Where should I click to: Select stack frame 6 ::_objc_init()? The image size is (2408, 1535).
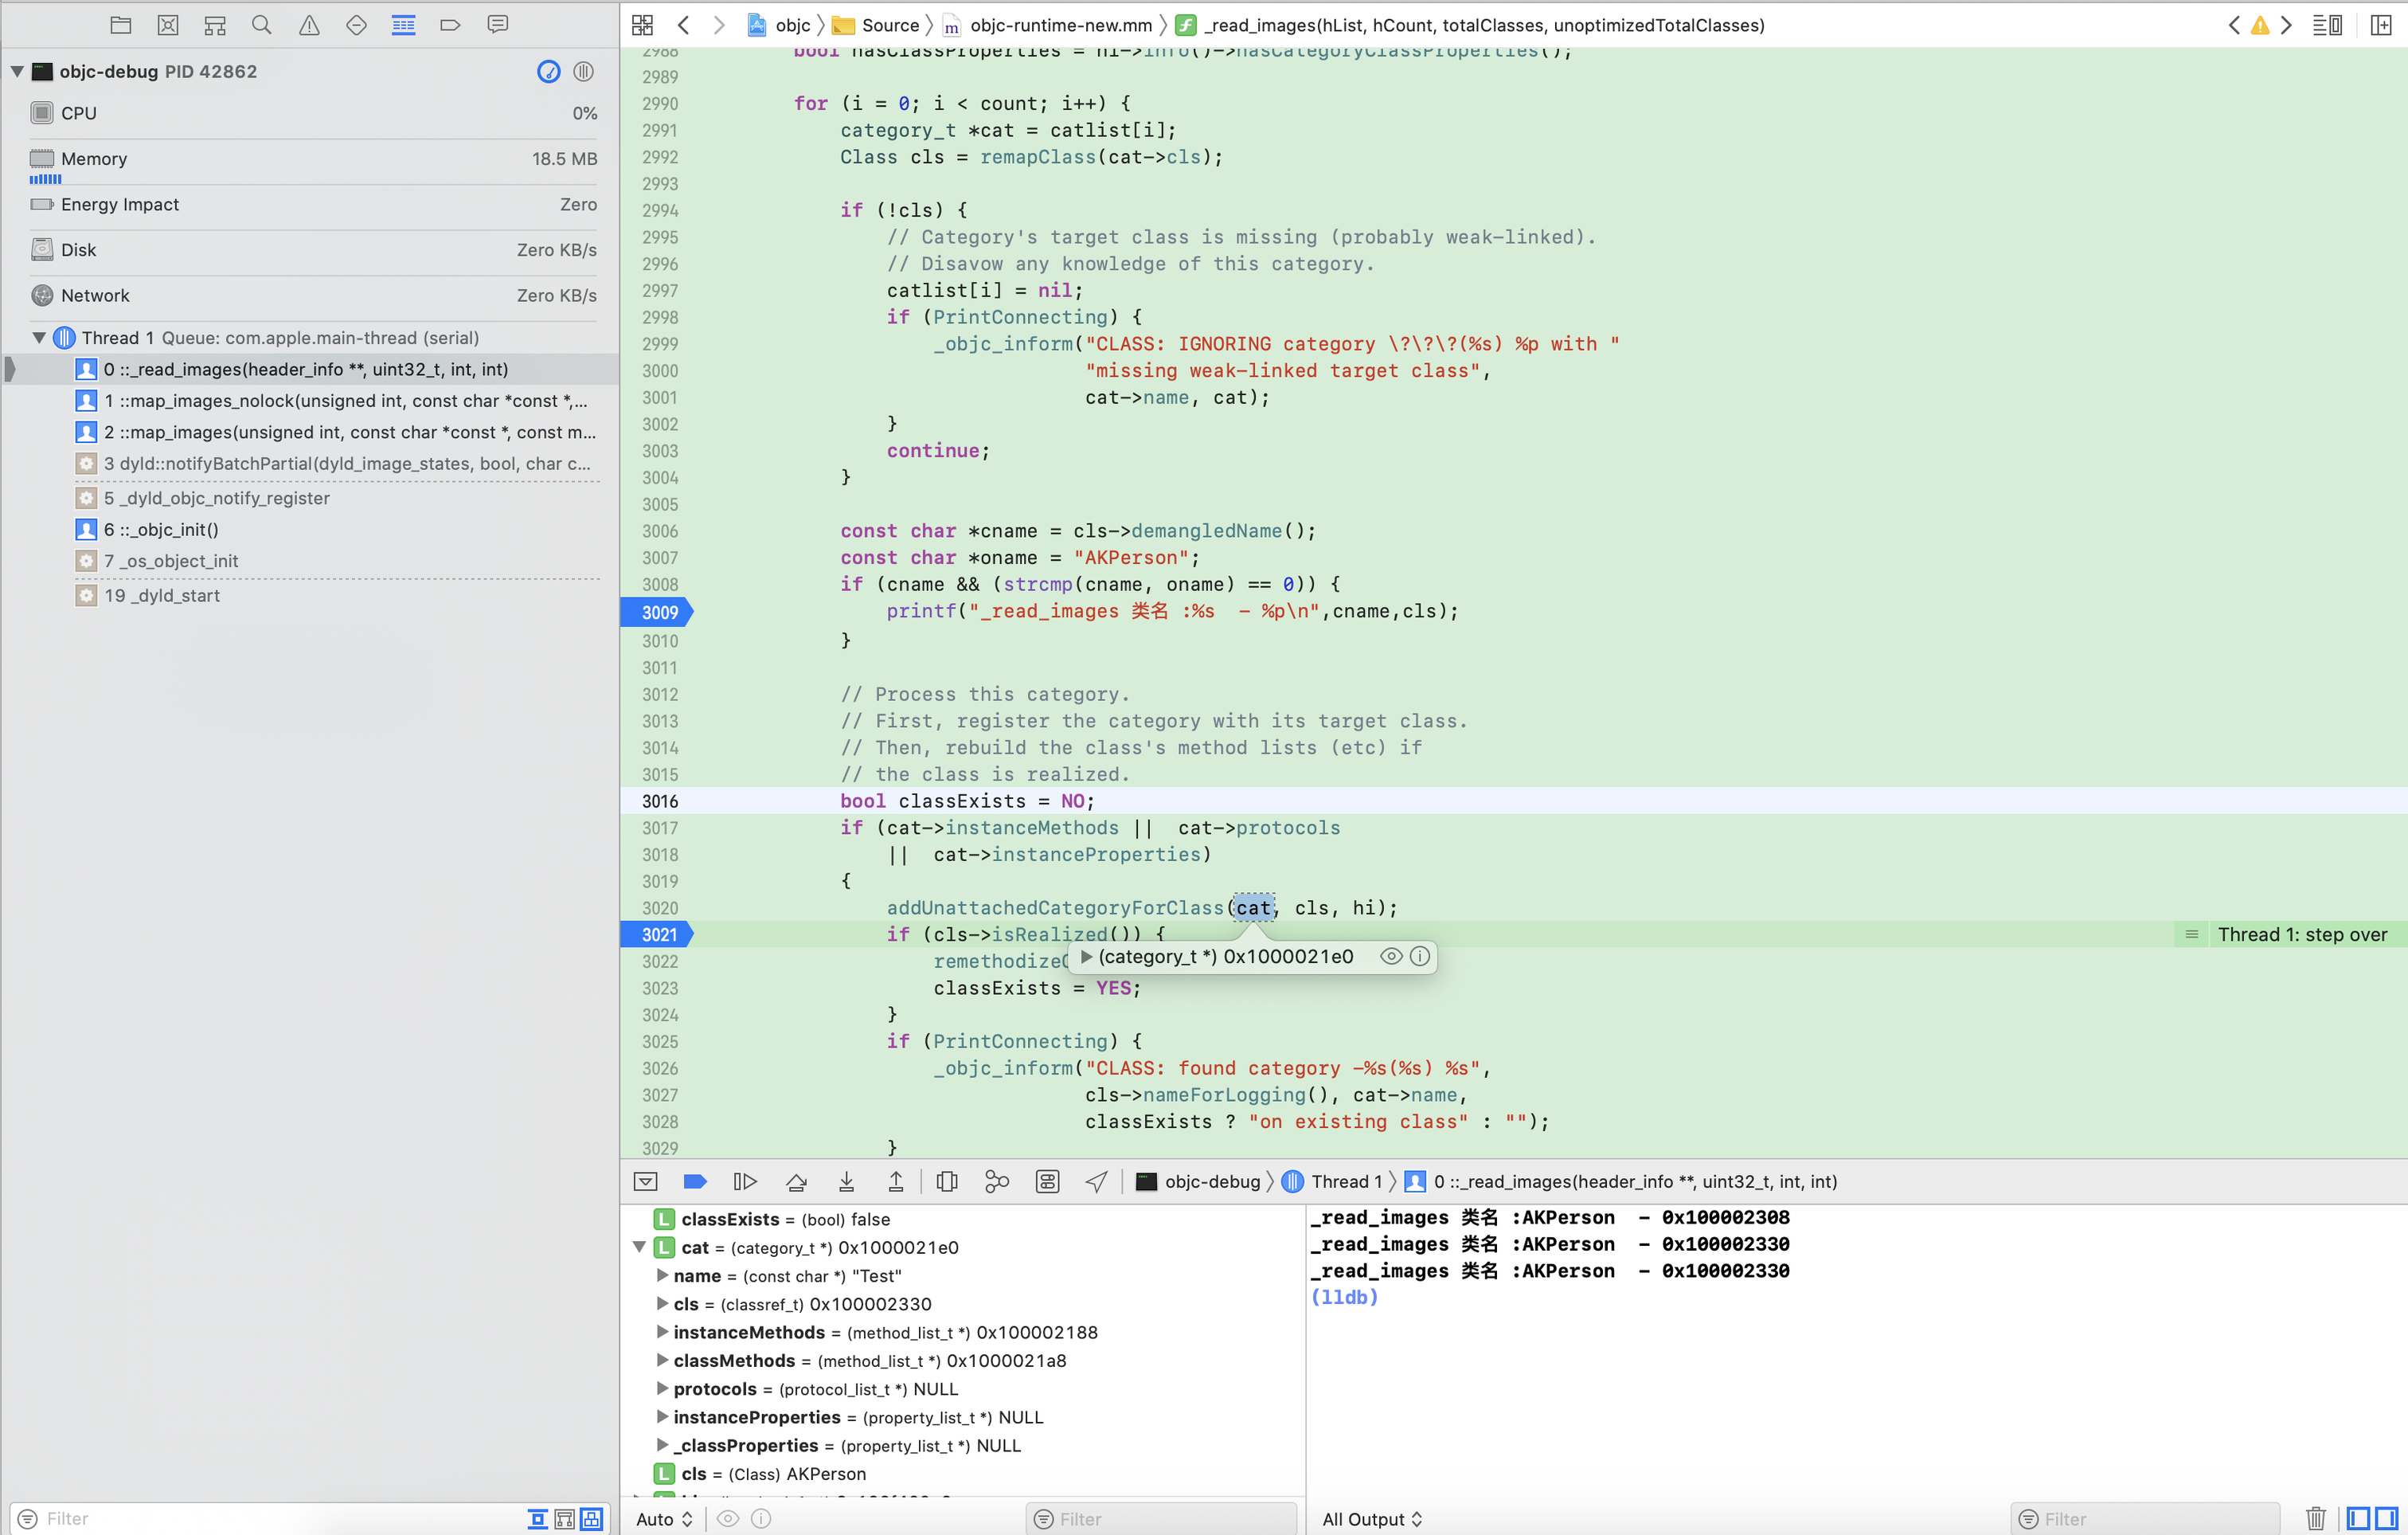161,530
